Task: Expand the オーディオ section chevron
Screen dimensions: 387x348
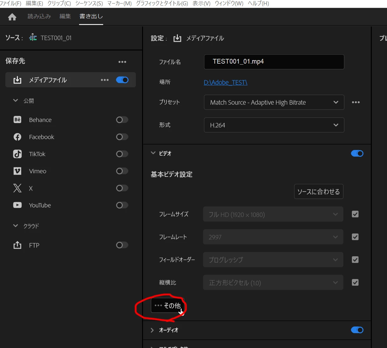Action: point(152,330)
